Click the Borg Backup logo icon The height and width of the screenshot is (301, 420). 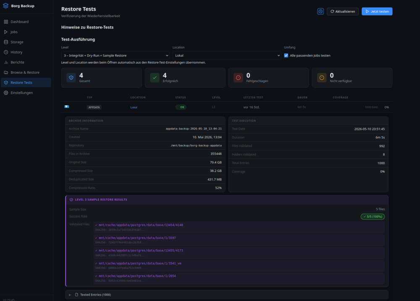pyautogui.click(x=5, y=6)
